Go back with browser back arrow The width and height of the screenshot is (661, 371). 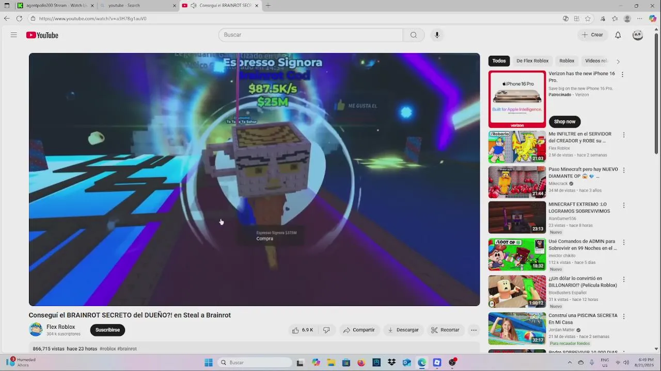click(x=7, y=19)
